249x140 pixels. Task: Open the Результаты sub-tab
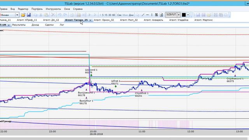click(19, 25)
